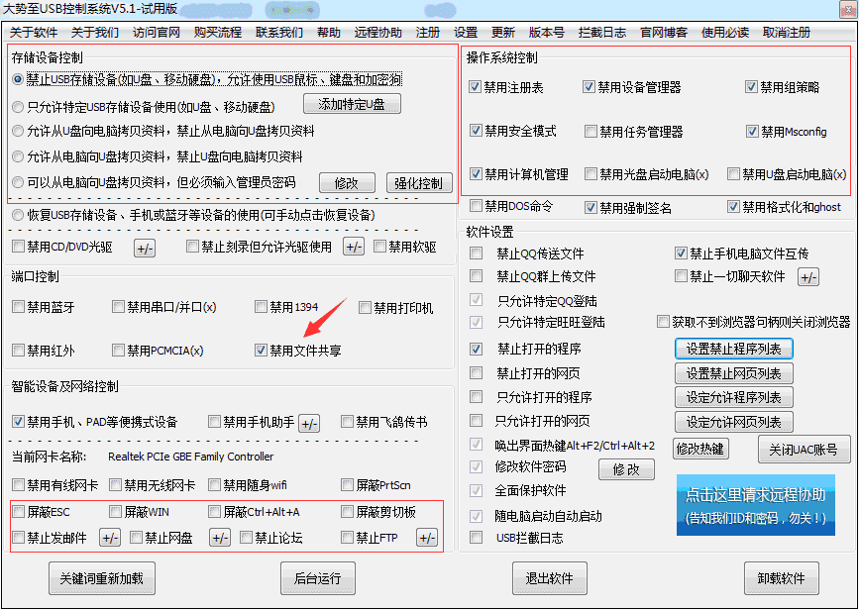Click the 取消注册 menu item
This screenshot has width=859, height=610.
(x=786, y=33)
